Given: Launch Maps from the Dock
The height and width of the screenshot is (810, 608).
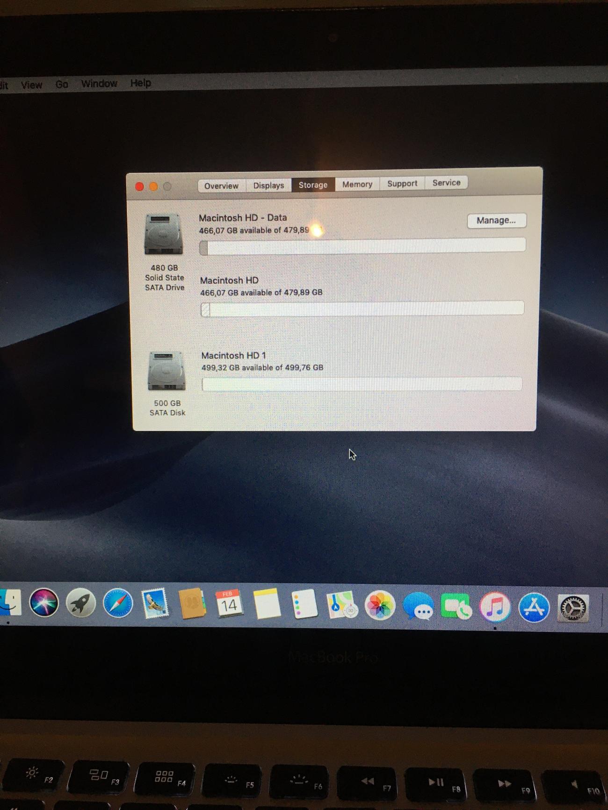Looking at the screenshot, I should tap(341, 605).
